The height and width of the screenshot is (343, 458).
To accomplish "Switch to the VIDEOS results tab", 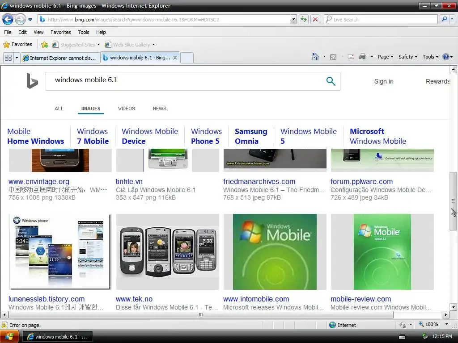I will coord(127,109).
